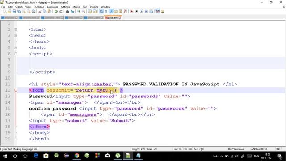This screenshot has width=286, height=161.
Task: Click empty line 7 inside script block
Action: coord(151,59)
